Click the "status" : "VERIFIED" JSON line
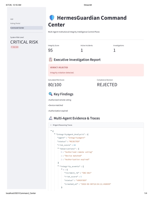 click(76, 180)
